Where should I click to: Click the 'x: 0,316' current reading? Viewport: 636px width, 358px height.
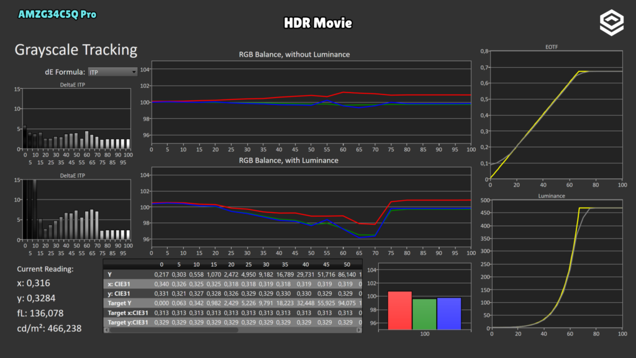coord(34,283)
